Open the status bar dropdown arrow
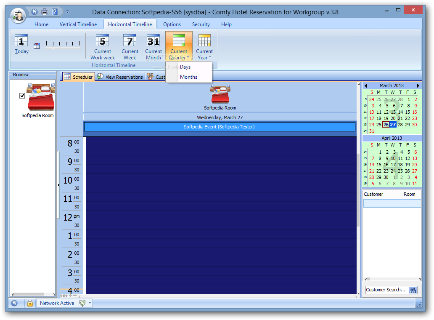The image size is (434, 320). [90, 303]
